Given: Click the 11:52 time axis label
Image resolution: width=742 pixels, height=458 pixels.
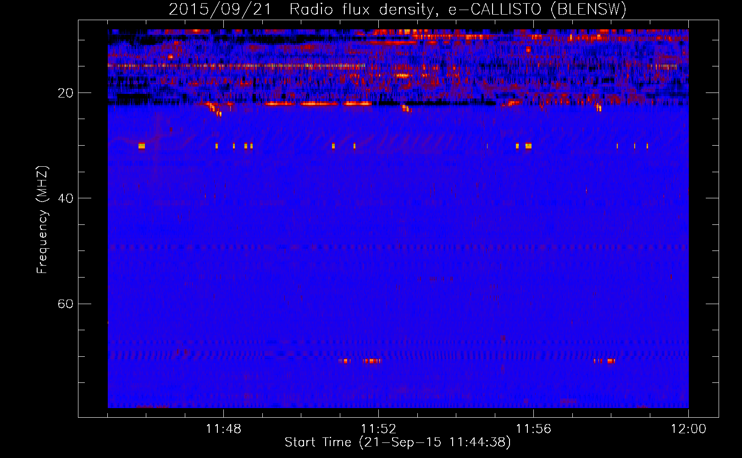Looking at the screenshot, I should click(378, 429).
